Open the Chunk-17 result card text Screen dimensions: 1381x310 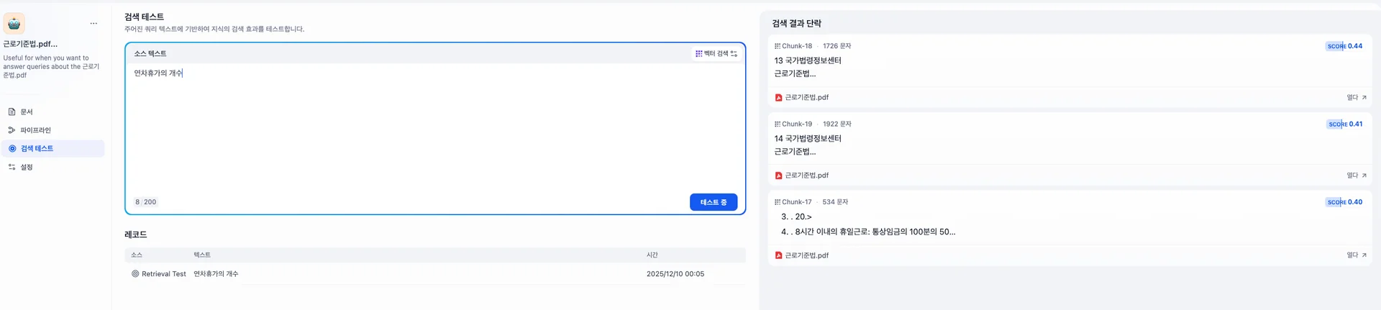(x=867, y=232)
